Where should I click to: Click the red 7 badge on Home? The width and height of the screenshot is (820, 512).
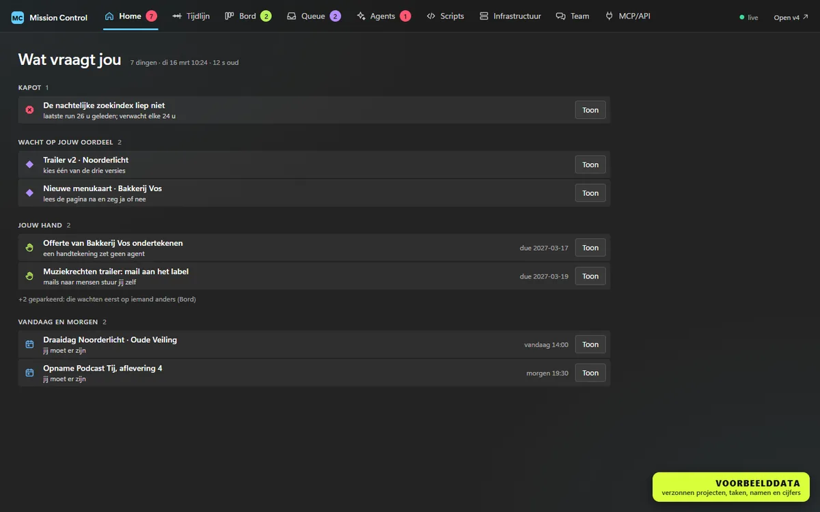click(152, 16)
